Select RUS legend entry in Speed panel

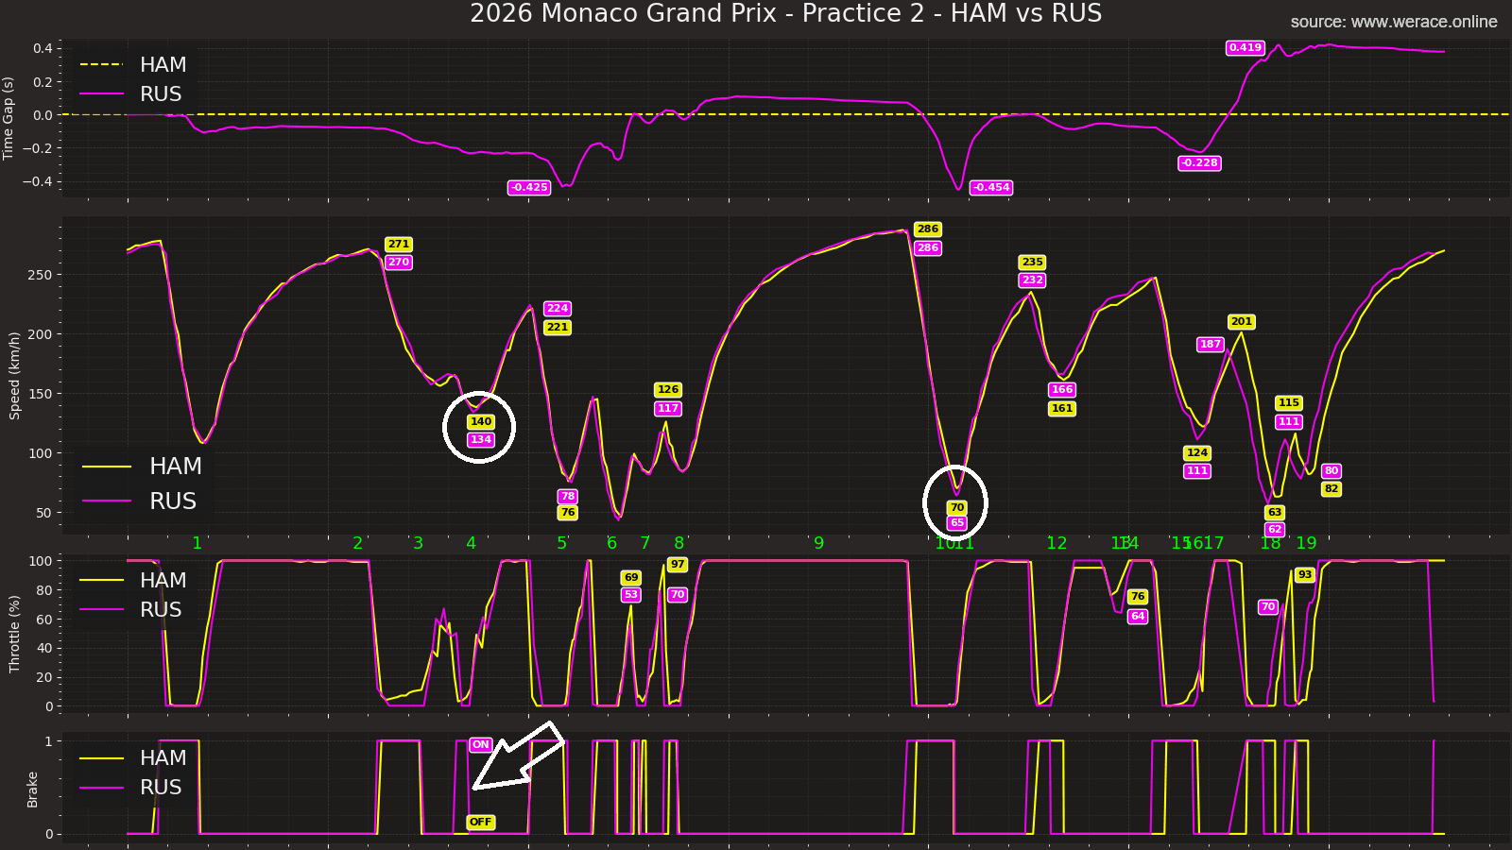(x=140, y=501)
